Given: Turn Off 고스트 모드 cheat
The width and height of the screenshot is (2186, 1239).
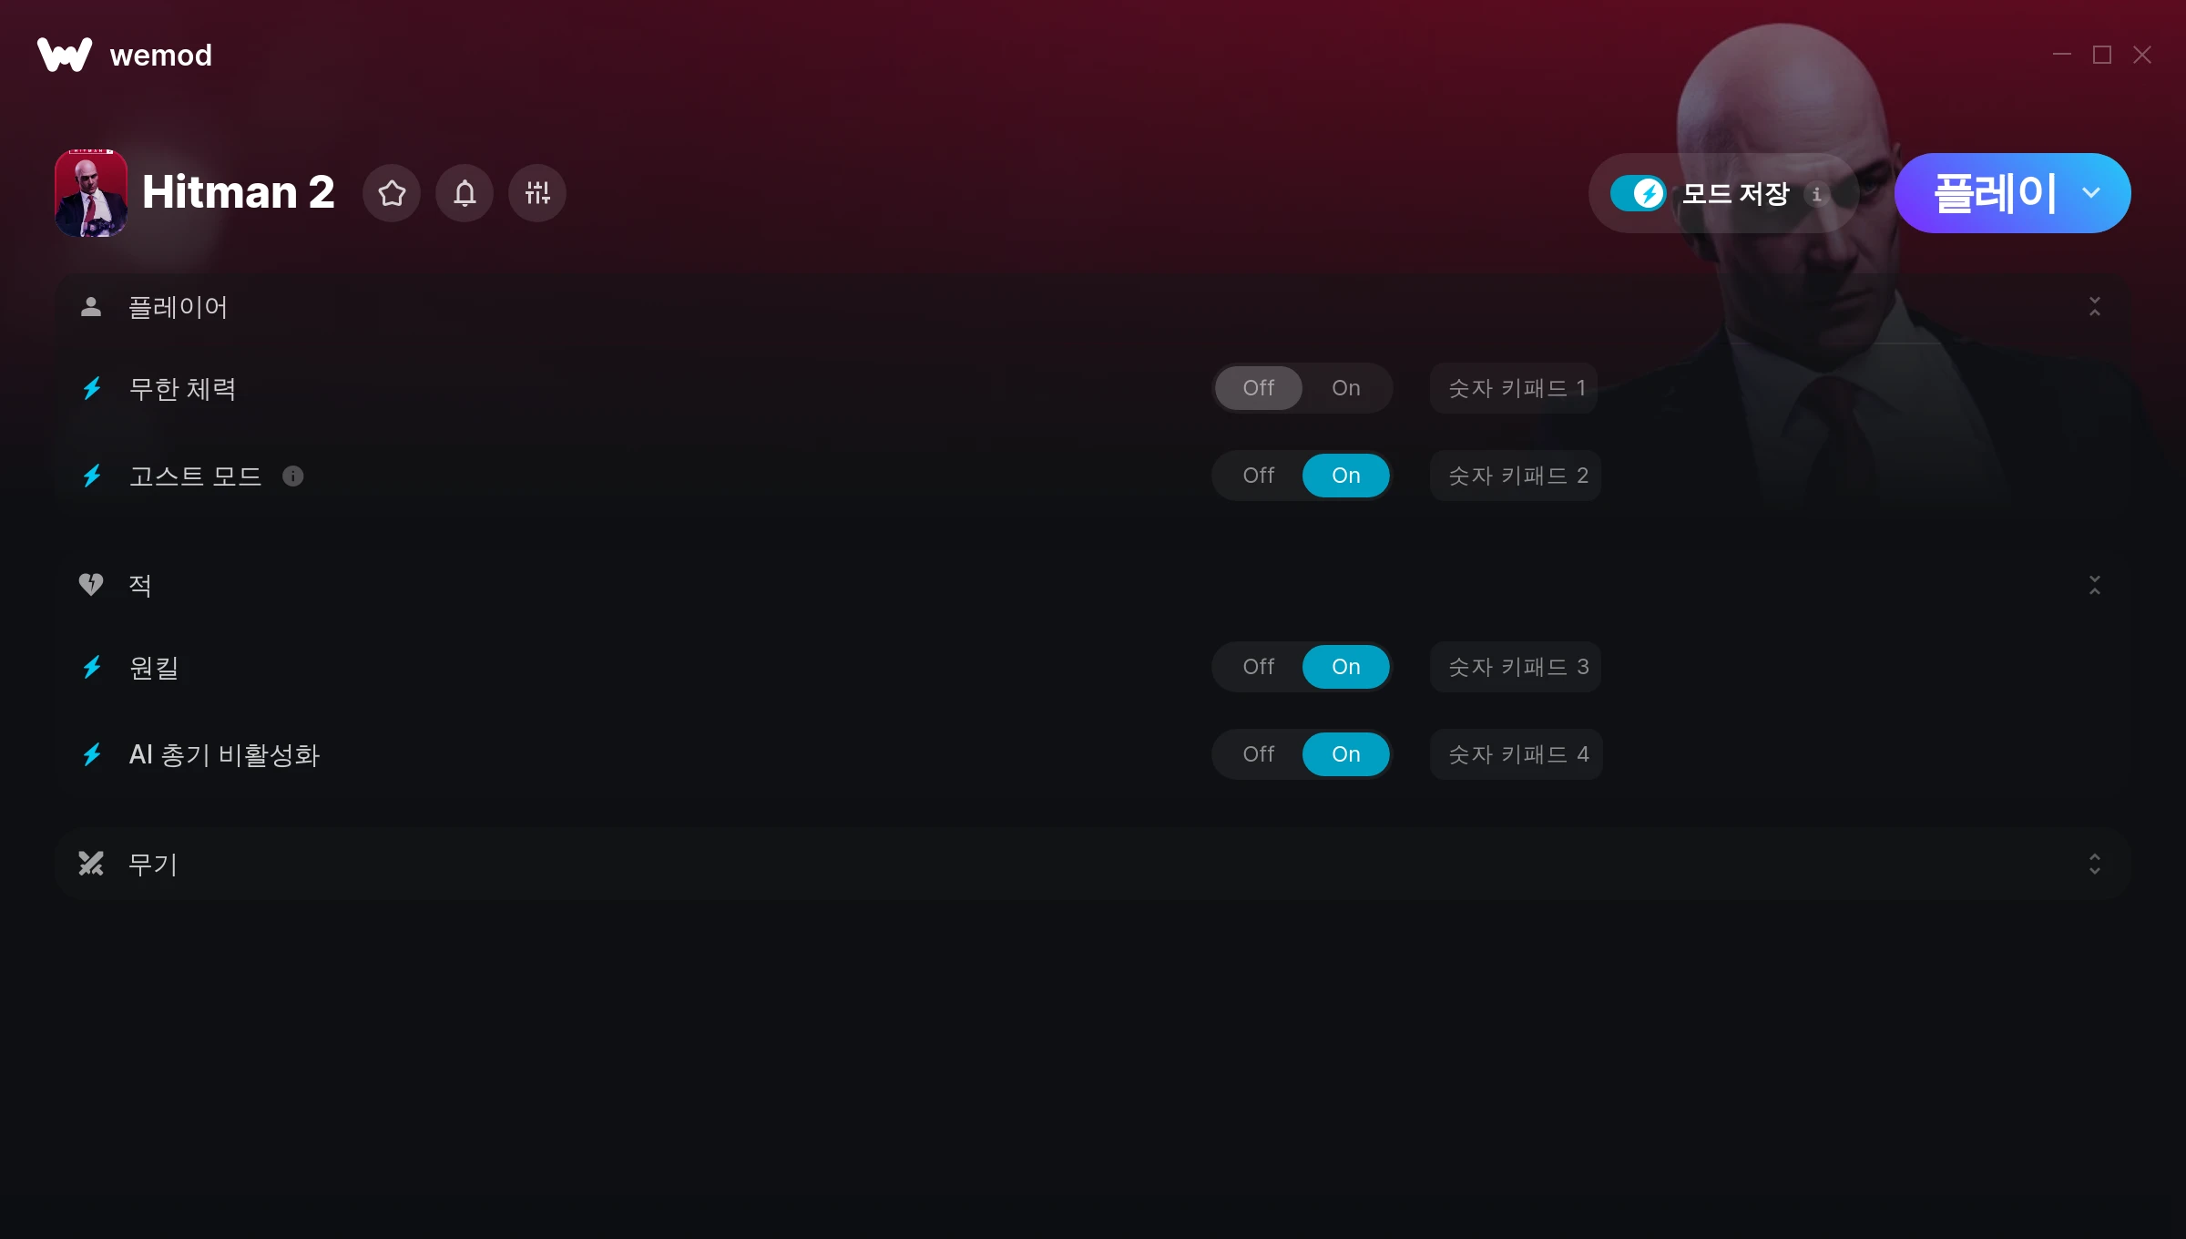Looking at the screenshot, I should (x=1258, y=476).
